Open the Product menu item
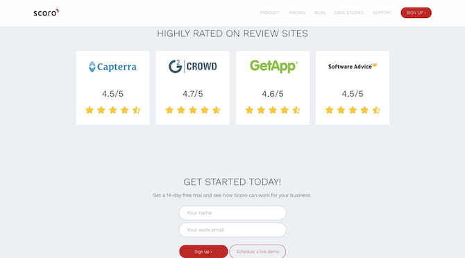Viewport: 465px width, 258px height. point(270,13)
